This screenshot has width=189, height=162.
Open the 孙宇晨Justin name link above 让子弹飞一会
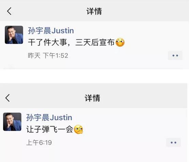coord(49,118)
